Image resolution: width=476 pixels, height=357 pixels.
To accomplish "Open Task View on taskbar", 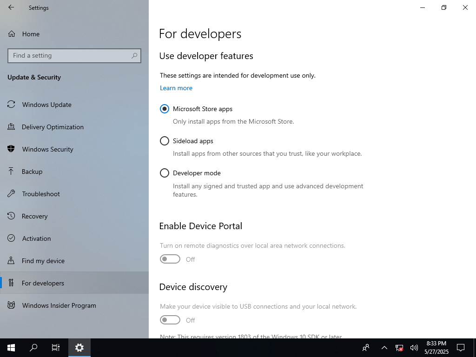I will [x=56, y=348].
